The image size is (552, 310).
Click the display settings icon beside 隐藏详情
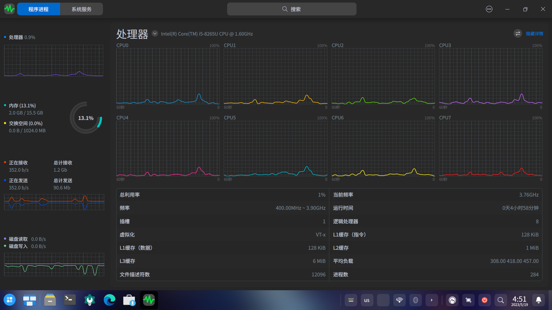coord(517,33)
